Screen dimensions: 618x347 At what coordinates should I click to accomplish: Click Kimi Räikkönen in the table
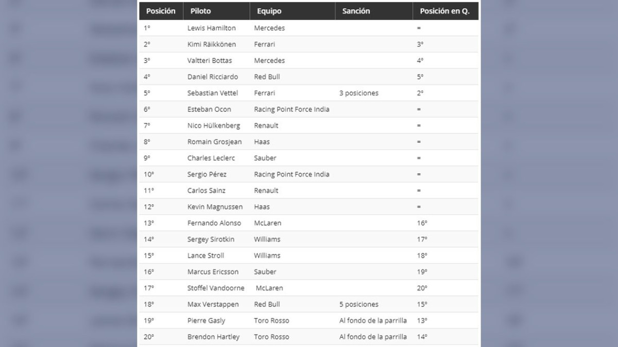point(212,45)
